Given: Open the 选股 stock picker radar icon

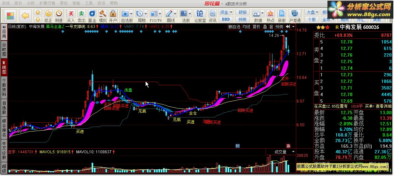Looking at the screenshot, I should pyautogui.click(x=184, y=13).
